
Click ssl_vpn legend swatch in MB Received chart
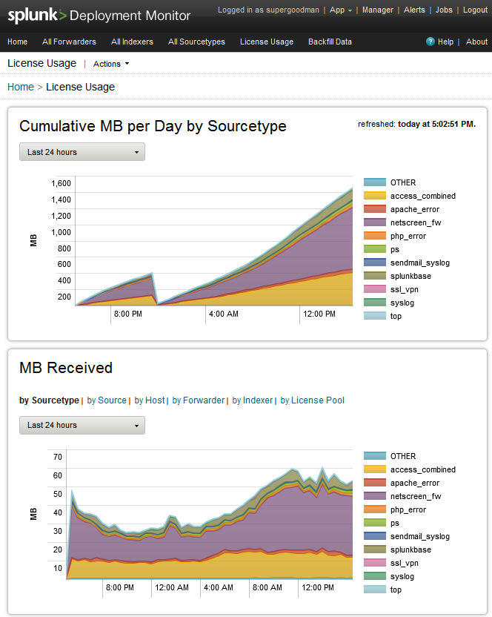pyautogui.click(x=375, y=563)
